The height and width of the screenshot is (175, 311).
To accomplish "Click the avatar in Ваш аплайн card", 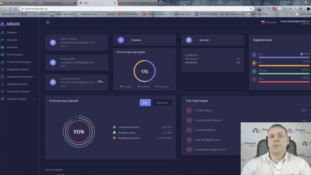I will (53, 63).
